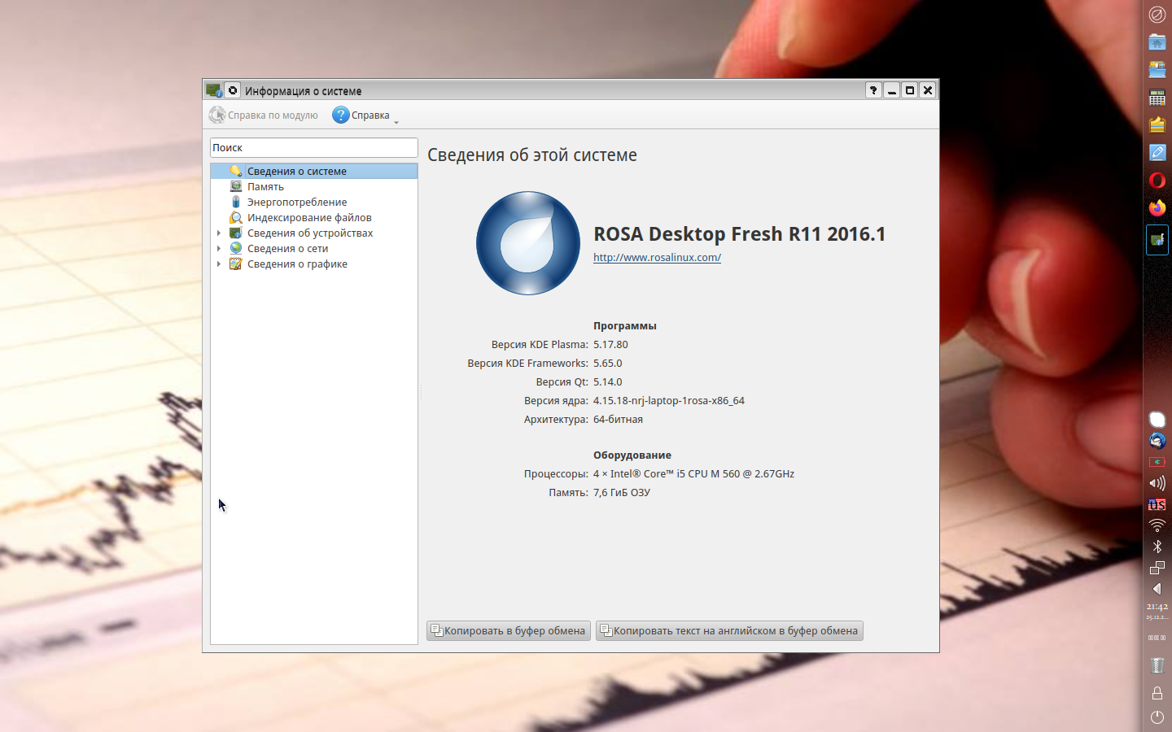This screenshot has height=732, width=1172.
Task: Open the window menu icon in the title bar
Action: click(214, 90)
